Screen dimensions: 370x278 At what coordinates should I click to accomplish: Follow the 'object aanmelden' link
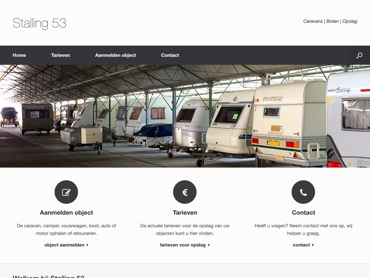64,245
